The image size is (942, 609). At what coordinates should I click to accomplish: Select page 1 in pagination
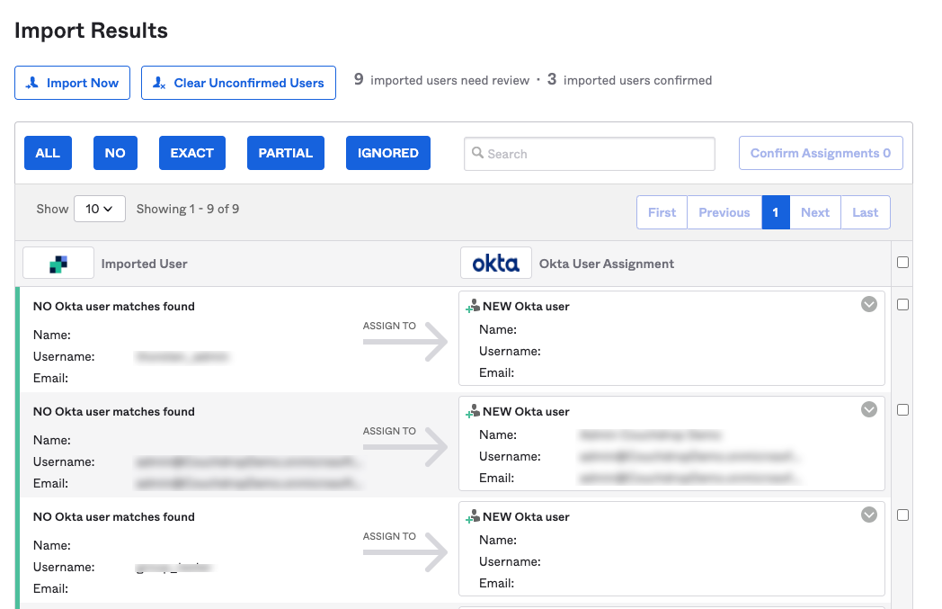[x=776, y=212]
